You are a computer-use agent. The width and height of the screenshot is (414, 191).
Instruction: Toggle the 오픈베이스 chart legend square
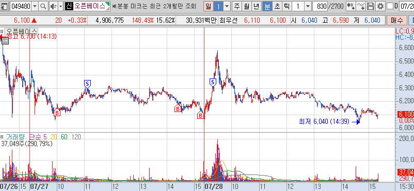pos(2,31)
